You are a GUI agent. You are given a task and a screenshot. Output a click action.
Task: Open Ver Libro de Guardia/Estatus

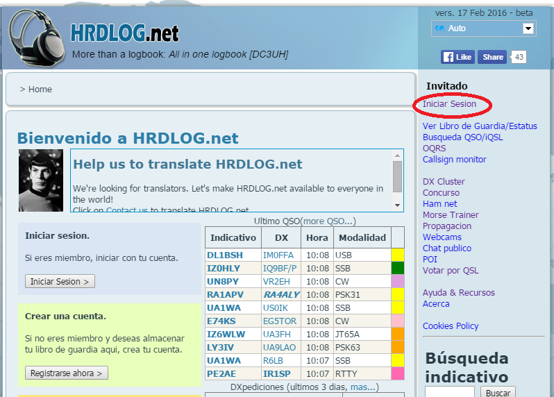(x=480, y=126)
